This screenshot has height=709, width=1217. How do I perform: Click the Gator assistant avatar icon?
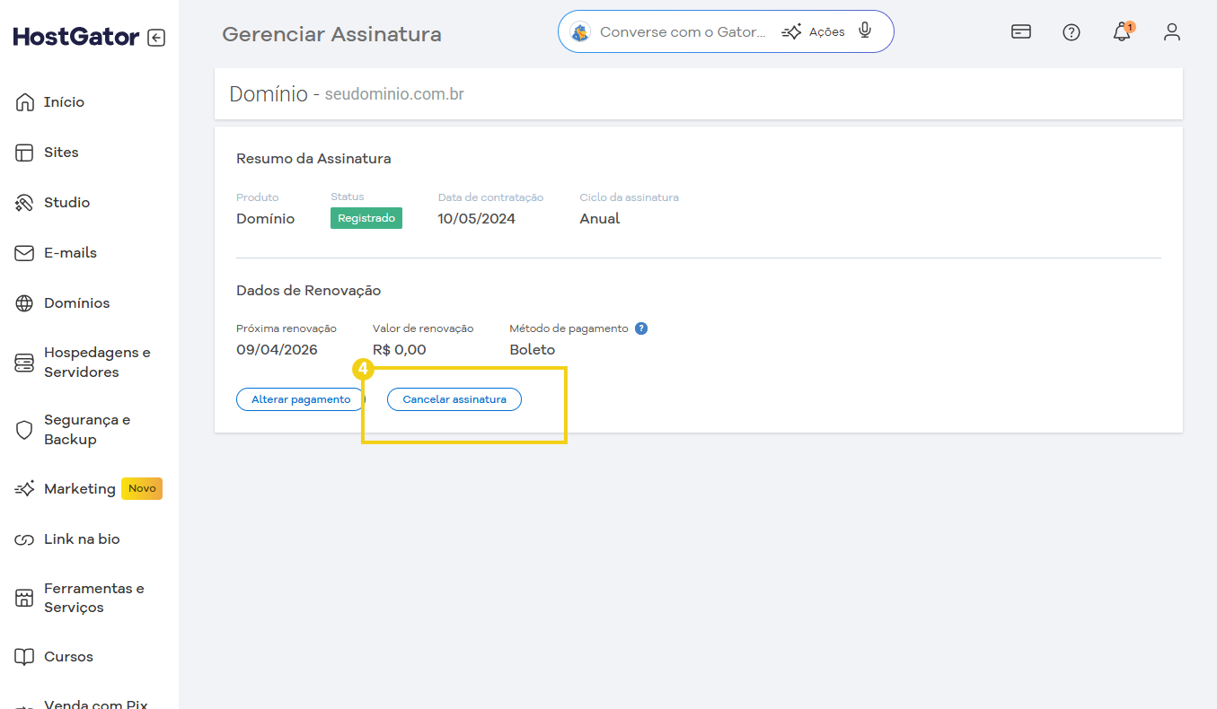point(580,32)
